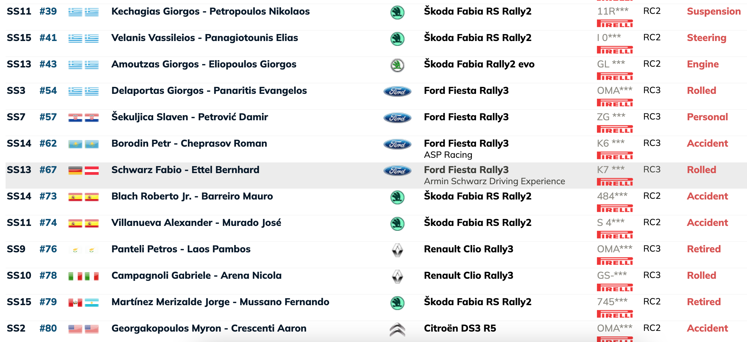Open entry number #74 link
747x342 pixels.
(48, 222)
